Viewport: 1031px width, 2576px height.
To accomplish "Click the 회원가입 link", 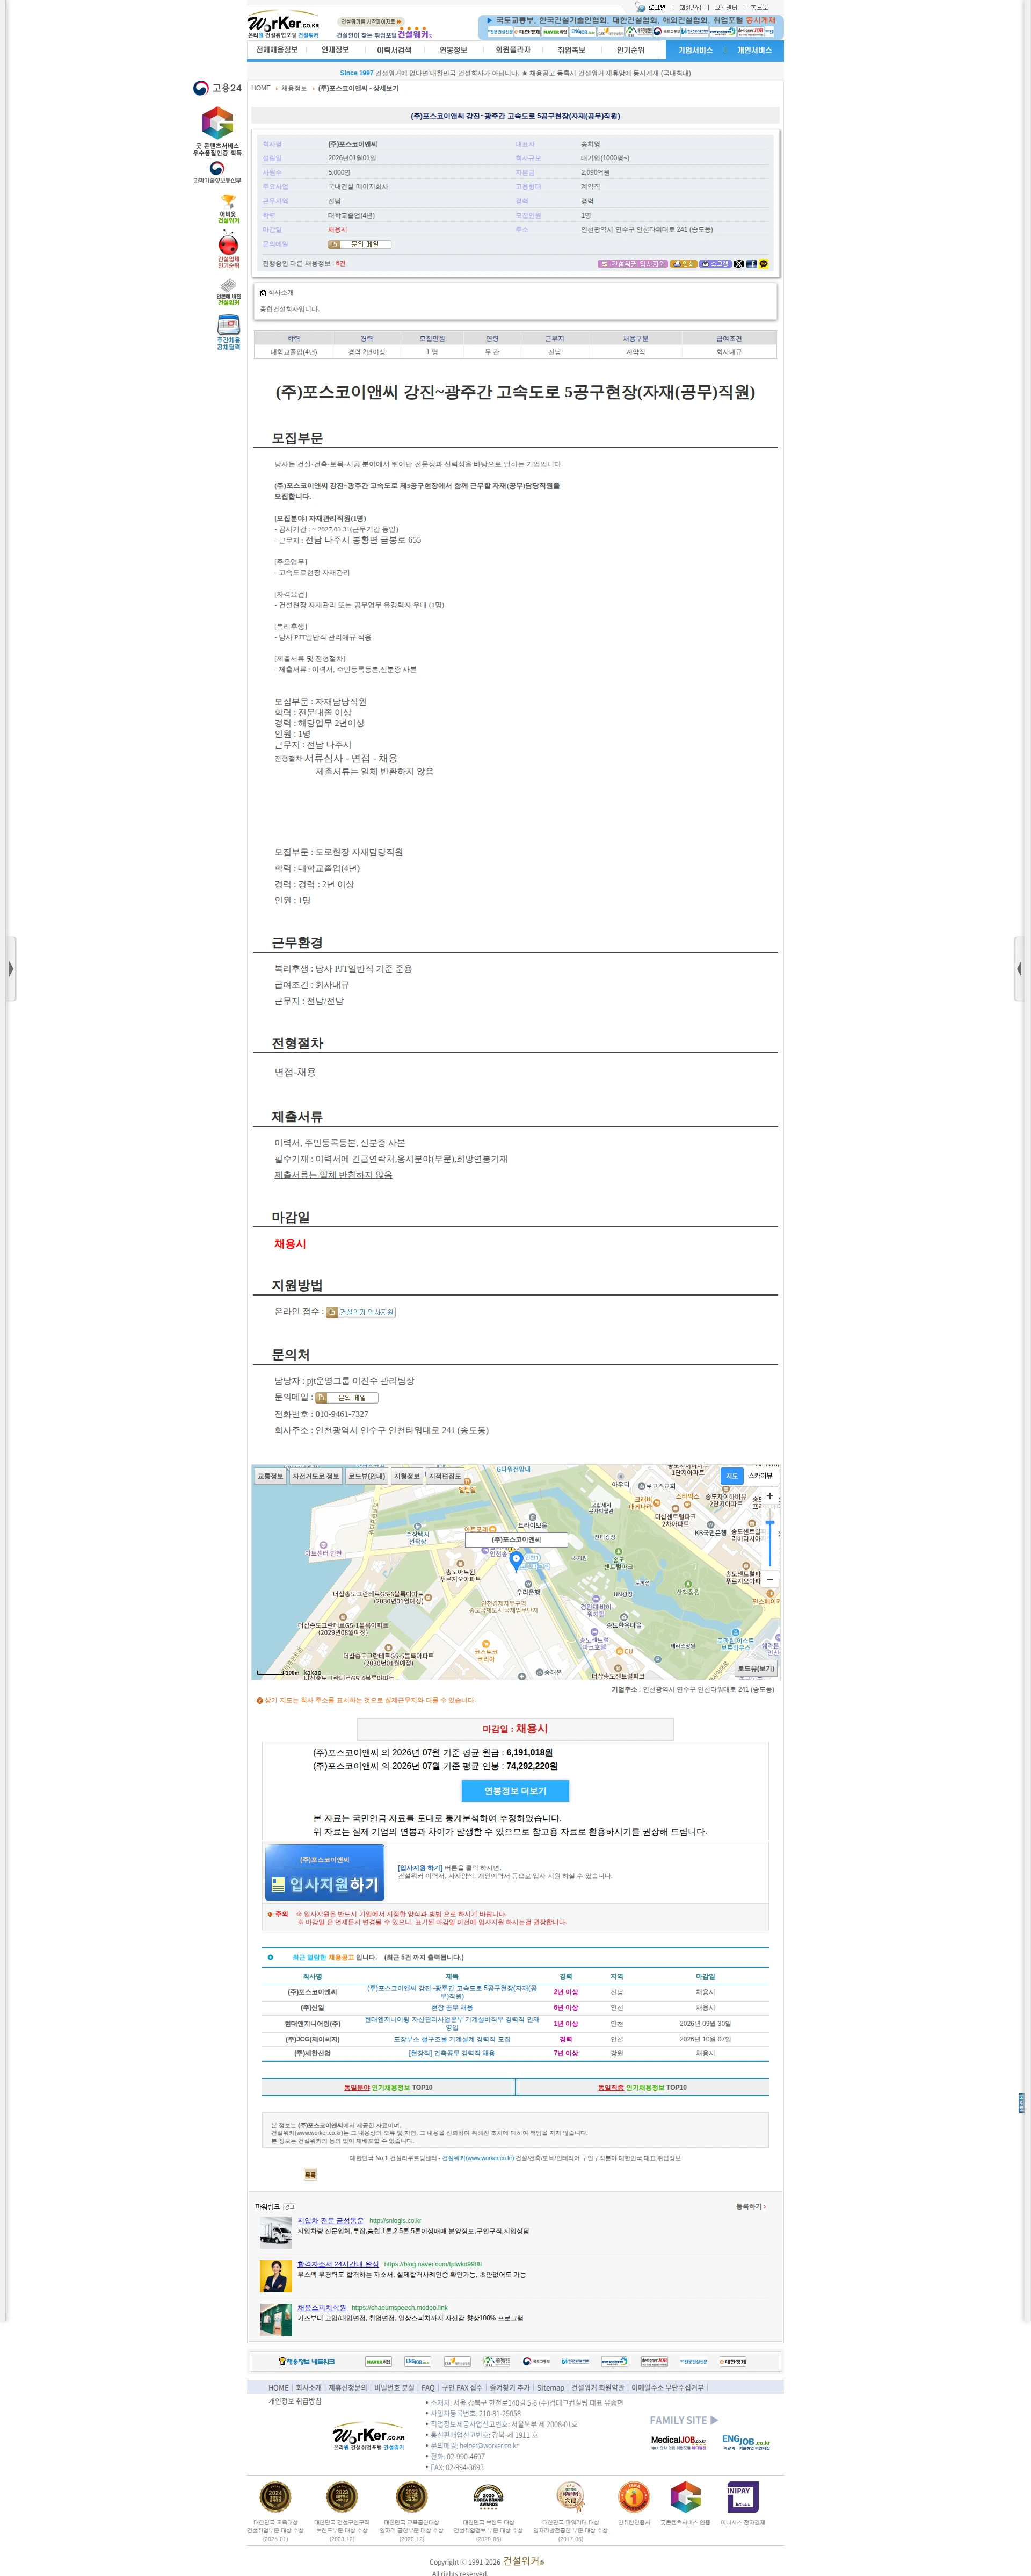I will click(691, 7).
